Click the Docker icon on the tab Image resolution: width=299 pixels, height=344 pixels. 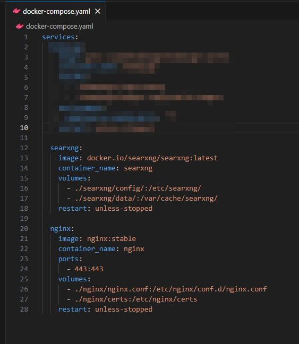tap(16, 11)
